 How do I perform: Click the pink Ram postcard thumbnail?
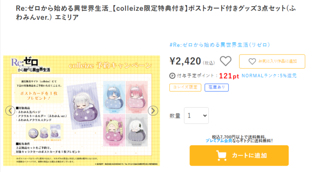pyautogui.click(x=137, y=97)
